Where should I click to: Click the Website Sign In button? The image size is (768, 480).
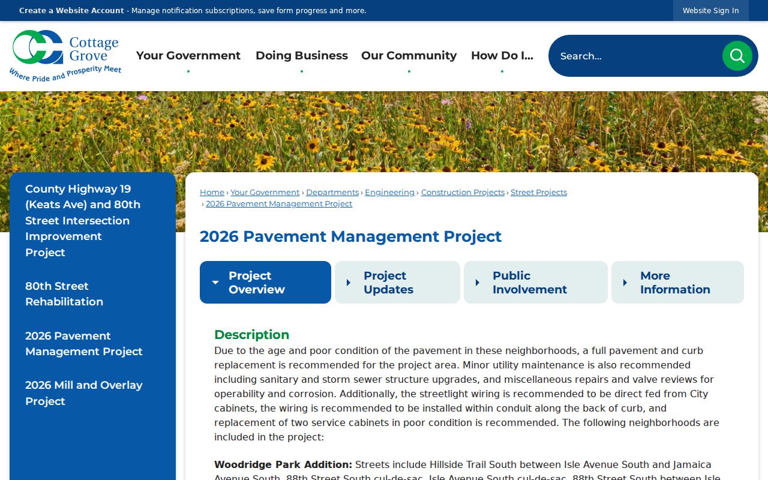[x=711, y=11]
